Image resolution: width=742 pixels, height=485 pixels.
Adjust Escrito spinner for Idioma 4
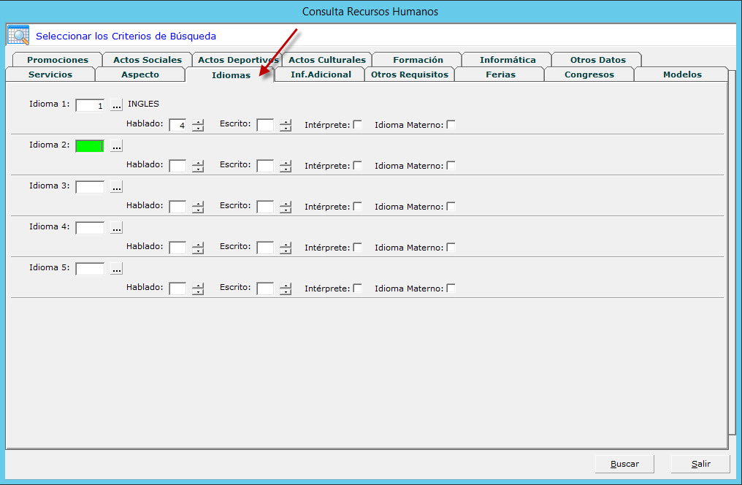[x=286, y=248]
